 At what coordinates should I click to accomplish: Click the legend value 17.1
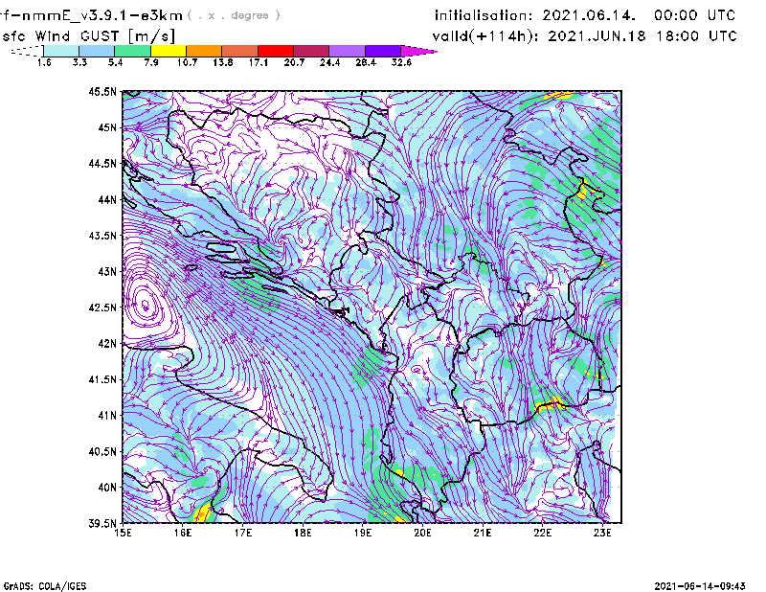click(x=259, y=62)
